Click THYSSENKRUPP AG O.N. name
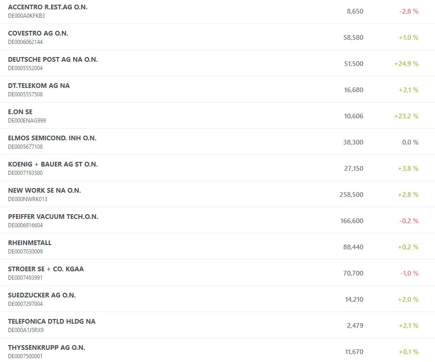The height and width of the screenshot is (362, 435). (x=47, y=348)
